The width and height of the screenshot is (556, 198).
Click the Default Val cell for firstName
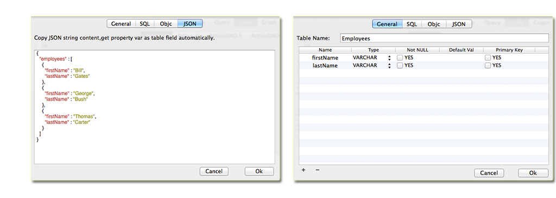(x=462, y=57)
